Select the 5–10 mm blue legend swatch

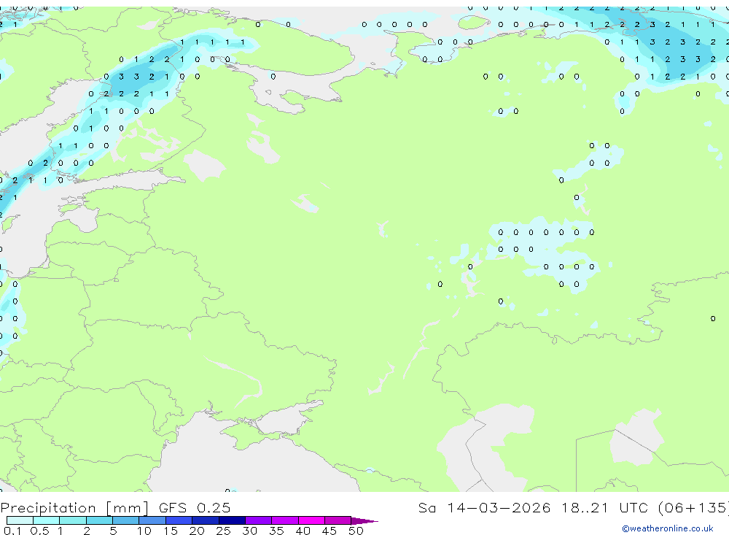[125, 520]
